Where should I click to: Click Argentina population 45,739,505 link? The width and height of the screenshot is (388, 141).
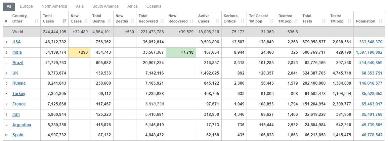(x=372, y=125)
